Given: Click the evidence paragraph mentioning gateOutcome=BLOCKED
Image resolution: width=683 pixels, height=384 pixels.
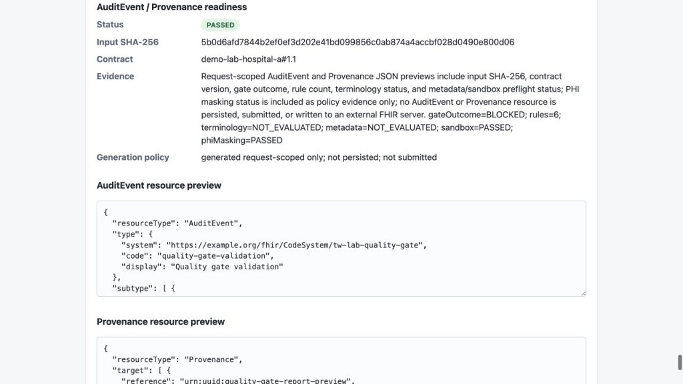Looking at the screenshot, I should tap(390, 108).
